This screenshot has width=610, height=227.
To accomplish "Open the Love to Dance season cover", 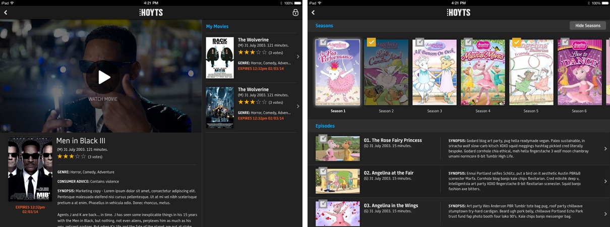I will pos(580,73).
